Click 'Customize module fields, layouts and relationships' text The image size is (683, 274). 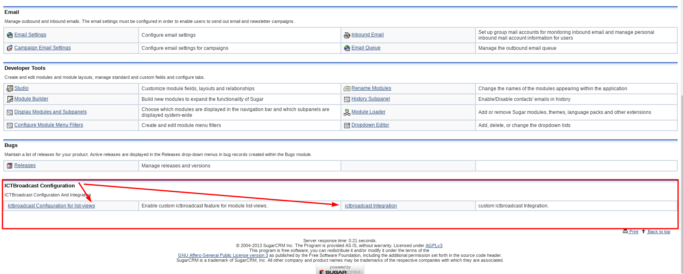click(x=198, y=89)
